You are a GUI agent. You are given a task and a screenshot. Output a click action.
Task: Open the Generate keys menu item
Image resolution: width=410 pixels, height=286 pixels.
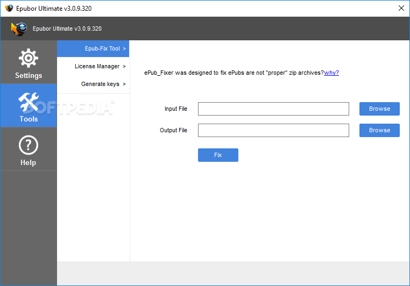pyautogui.click(x=93, y=84)
